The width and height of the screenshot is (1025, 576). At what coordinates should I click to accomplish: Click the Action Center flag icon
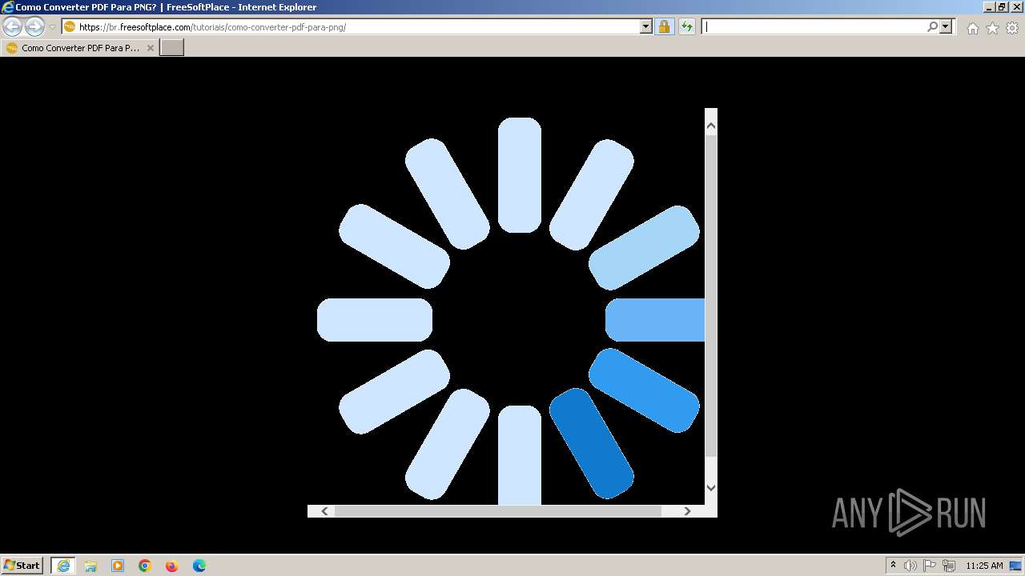(930, 566)
